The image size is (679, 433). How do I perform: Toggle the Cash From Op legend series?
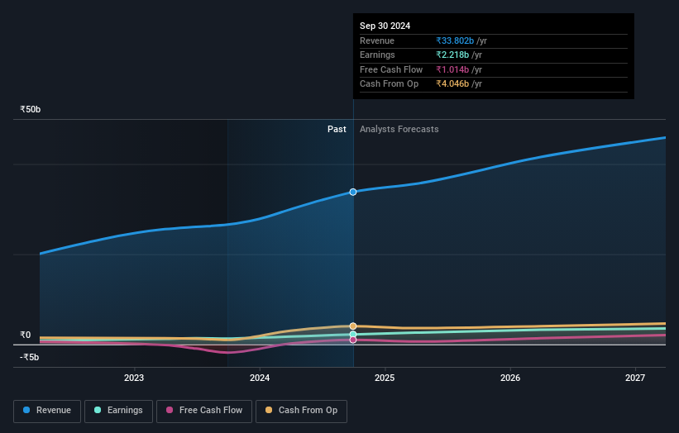pos(301,411)
